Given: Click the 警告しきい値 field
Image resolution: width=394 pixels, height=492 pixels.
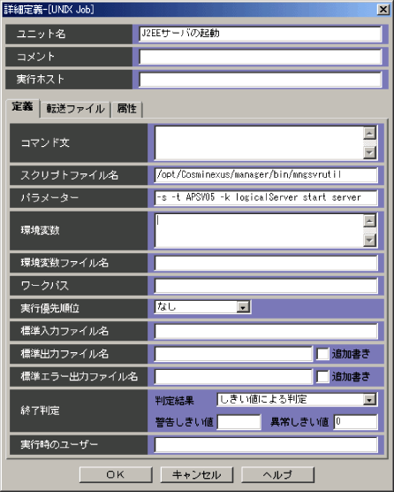Looking at the screenshot, I should pos(239,422).
